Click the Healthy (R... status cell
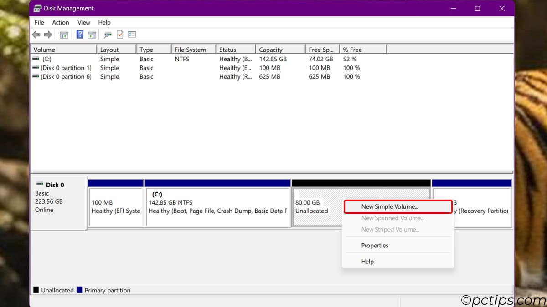Image resolution: width=547 pixels, height=307 pixels. point(235,77)
